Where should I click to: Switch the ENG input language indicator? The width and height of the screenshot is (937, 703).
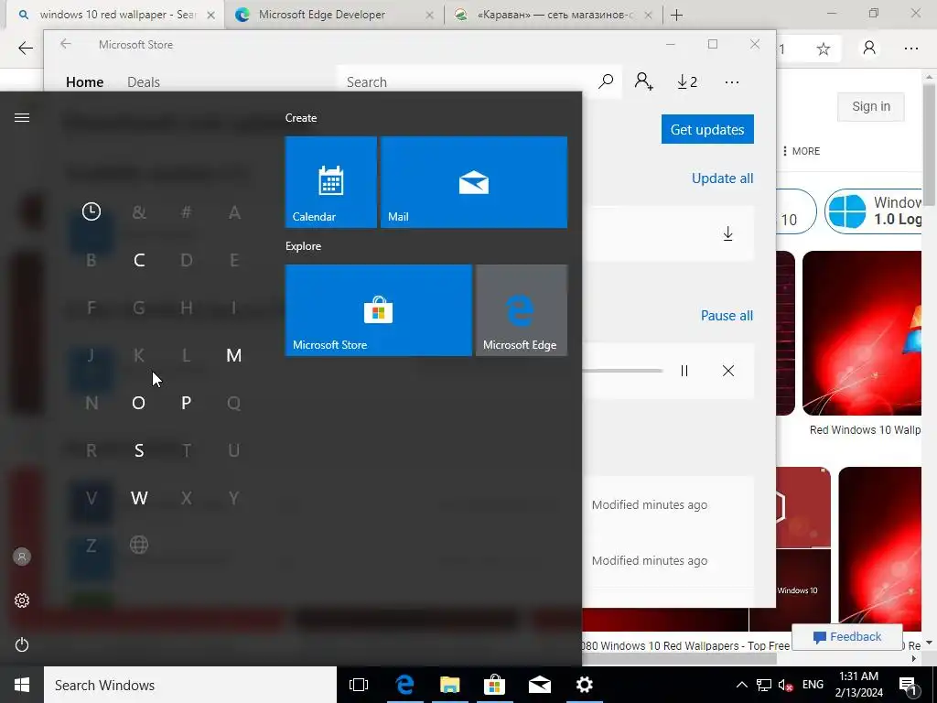[813, 685]
